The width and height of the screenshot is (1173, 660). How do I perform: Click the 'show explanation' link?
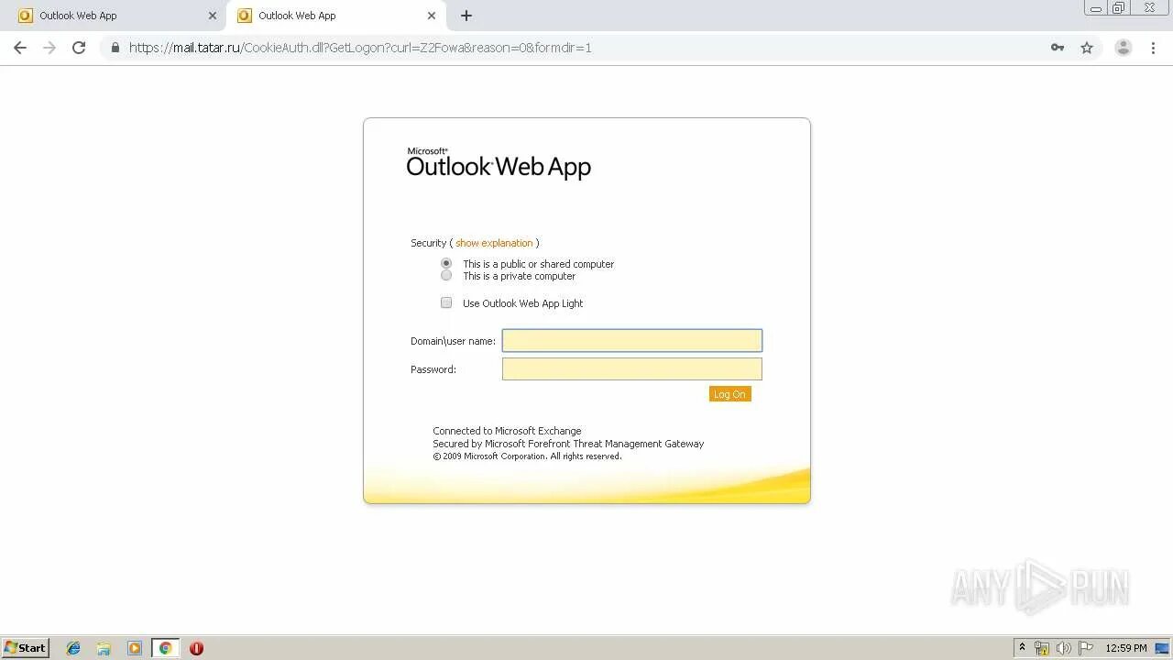pyautogui.click(x=494, y=243)
